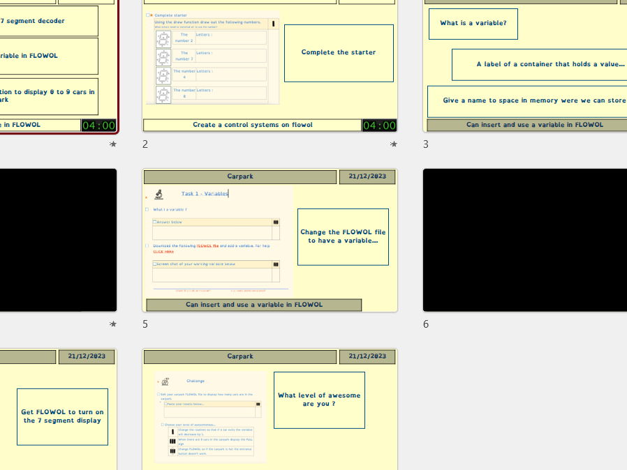Click the Challenge icon on the last Carpark slide
The height and width of the screenshot is (470, 627).
pos(165,381)
